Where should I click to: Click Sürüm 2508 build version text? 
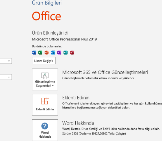pos(94,134)
